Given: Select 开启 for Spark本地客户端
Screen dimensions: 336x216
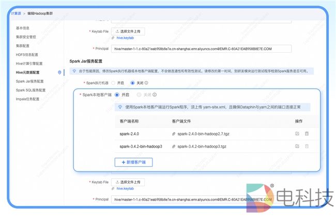Looking at the screenshot, I should click(x=117, y=95).
